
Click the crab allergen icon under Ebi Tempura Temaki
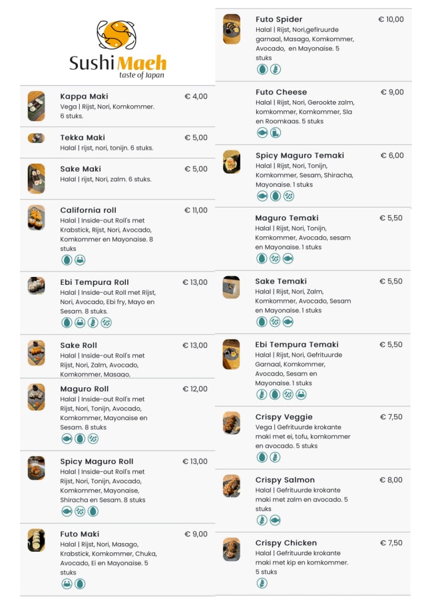[302, 394]
